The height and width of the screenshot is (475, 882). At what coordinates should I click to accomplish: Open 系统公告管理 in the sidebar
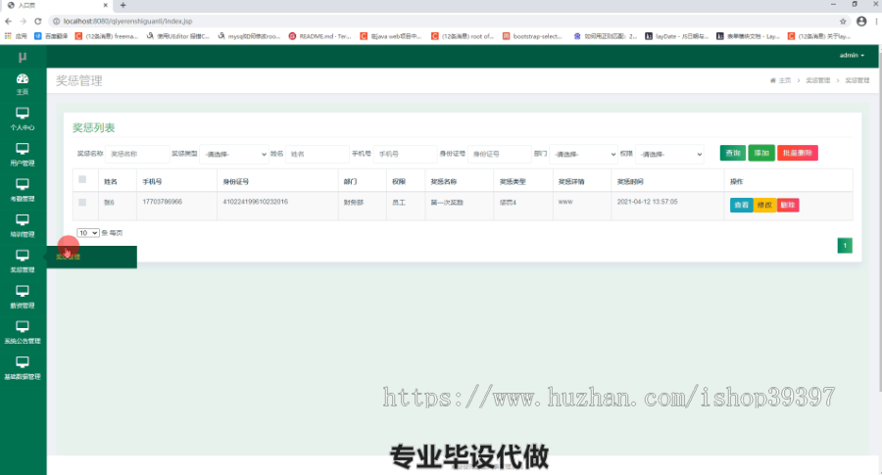pos(23,333)
